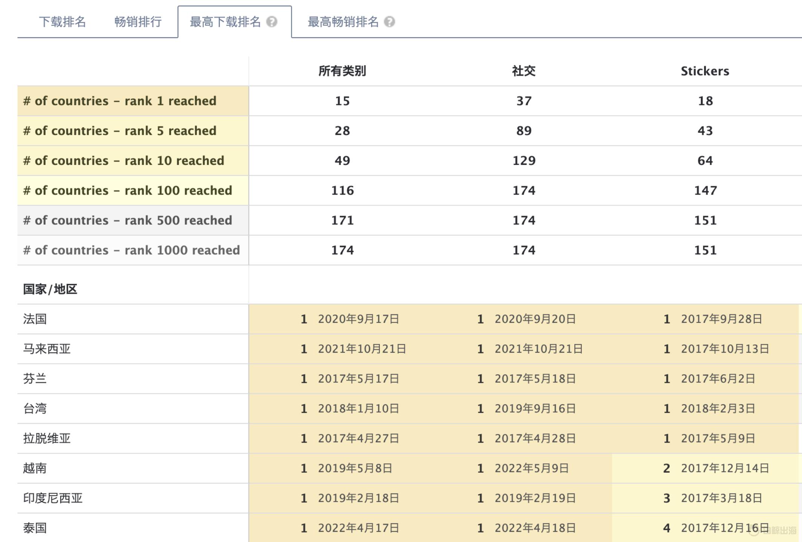The width and height of the screenshot is (802, 542).
Task: Select the rank 1000 reached row label
Action: (x=132, y=250)
